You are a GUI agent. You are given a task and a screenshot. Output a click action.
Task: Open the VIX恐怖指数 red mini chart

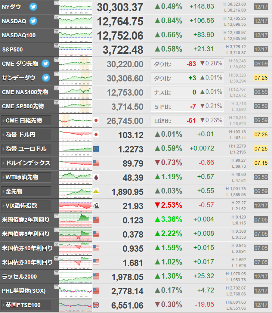coord(75,205)
